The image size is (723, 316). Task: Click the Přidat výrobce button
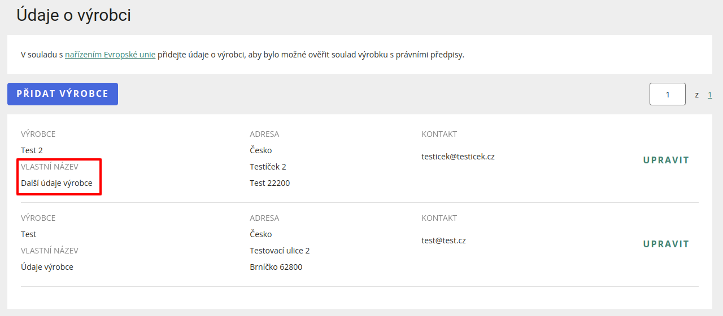(62, 94)
